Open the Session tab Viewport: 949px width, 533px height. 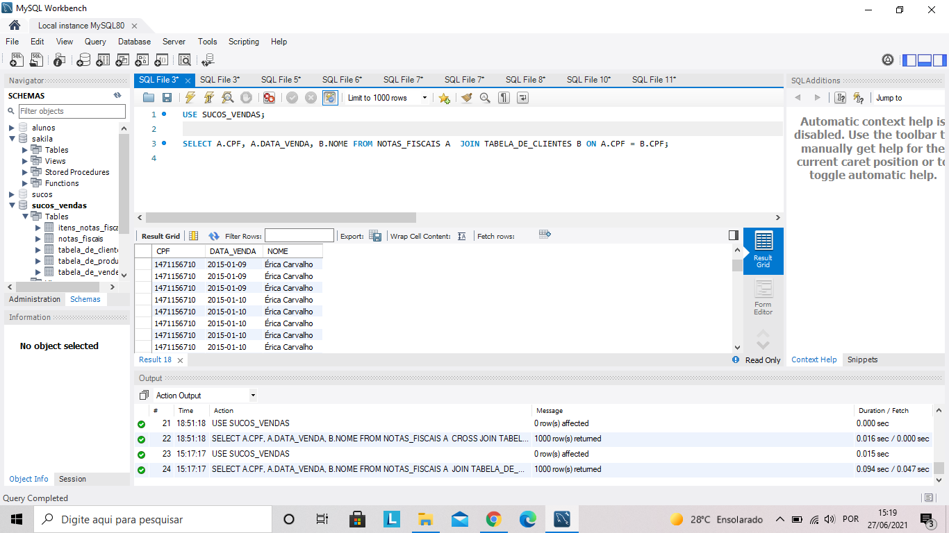click(72, 479)
